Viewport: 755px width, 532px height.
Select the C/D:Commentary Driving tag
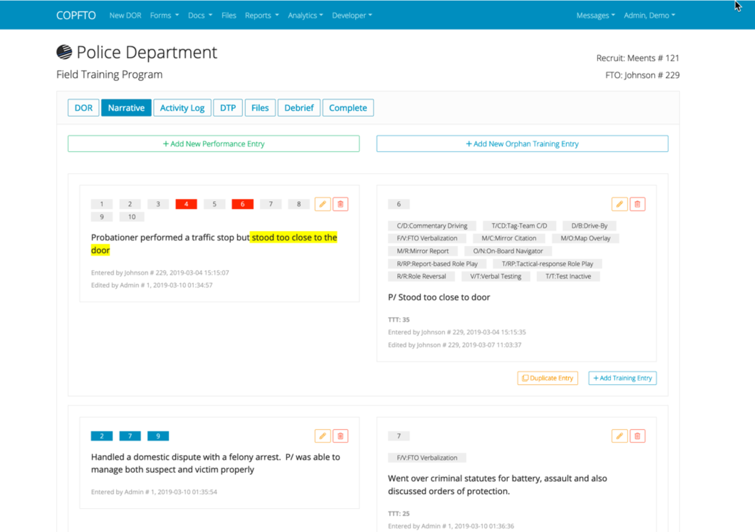pyautogui.click(x=432, y=225)
